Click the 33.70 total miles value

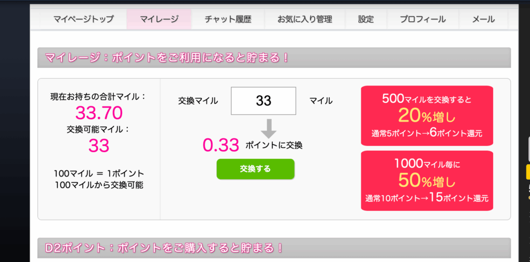coord(99,112)
